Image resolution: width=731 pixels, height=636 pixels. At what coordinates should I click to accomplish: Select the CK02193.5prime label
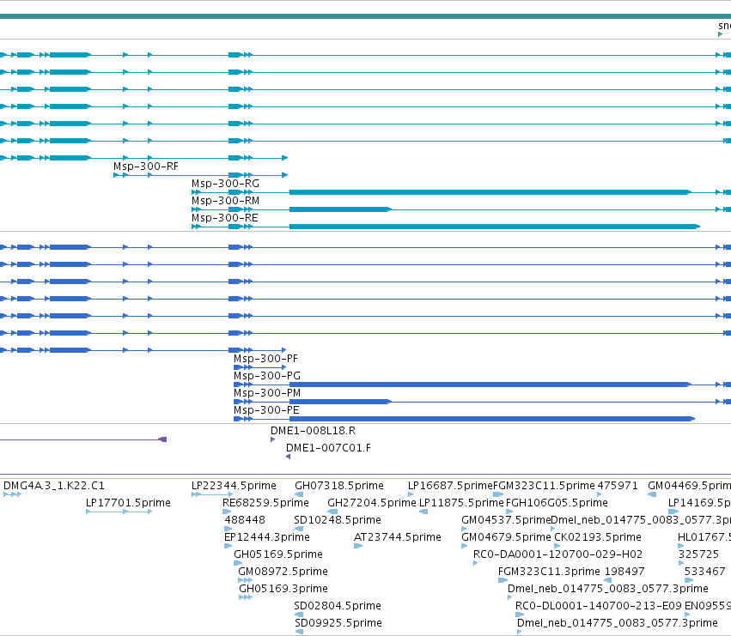click(598, 537)
